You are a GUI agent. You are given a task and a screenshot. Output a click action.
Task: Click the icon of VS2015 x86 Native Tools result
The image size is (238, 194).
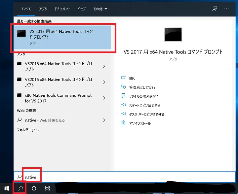[19, 79]
